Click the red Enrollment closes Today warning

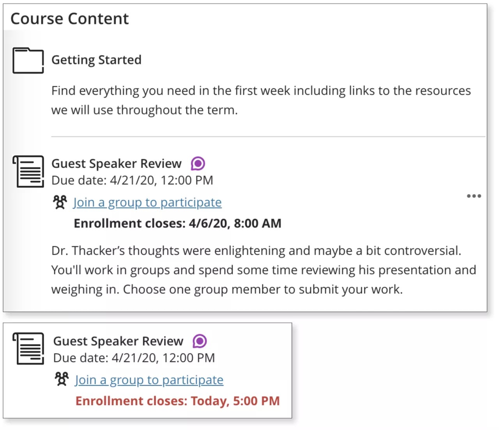tap(177, 401)
